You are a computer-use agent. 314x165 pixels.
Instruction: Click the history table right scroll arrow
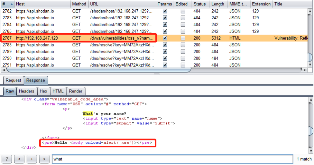point(305,70)
